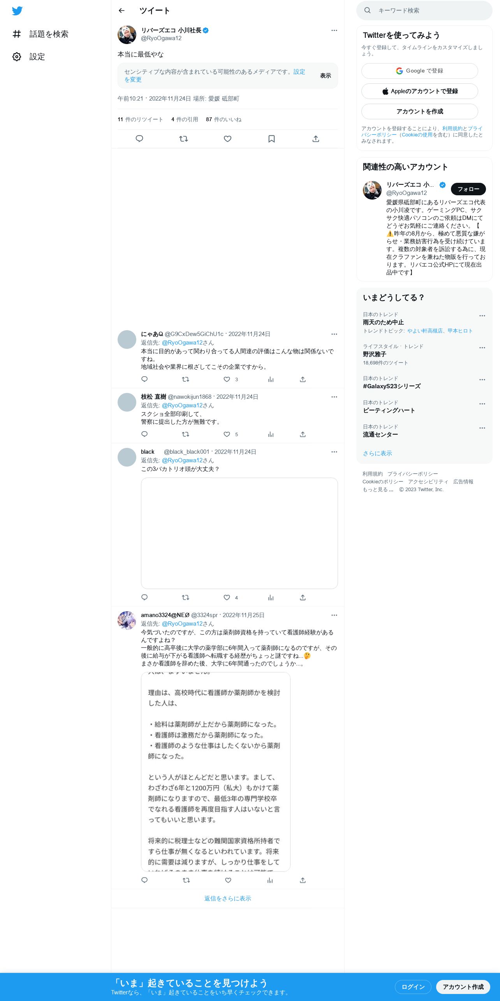The height and width of the screenshot is (1001, 500).
Task: Show the sensitive media with 表示
Action: click(326, 76)
